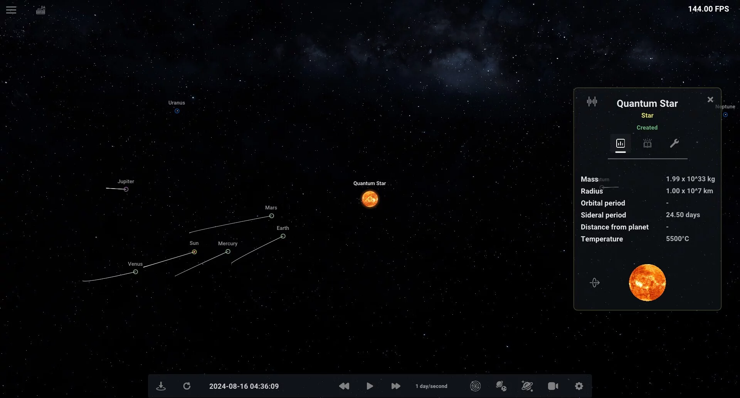740x398 pixels.
Task: Click the 144.00 FPS counter
Action: (708, 9)
